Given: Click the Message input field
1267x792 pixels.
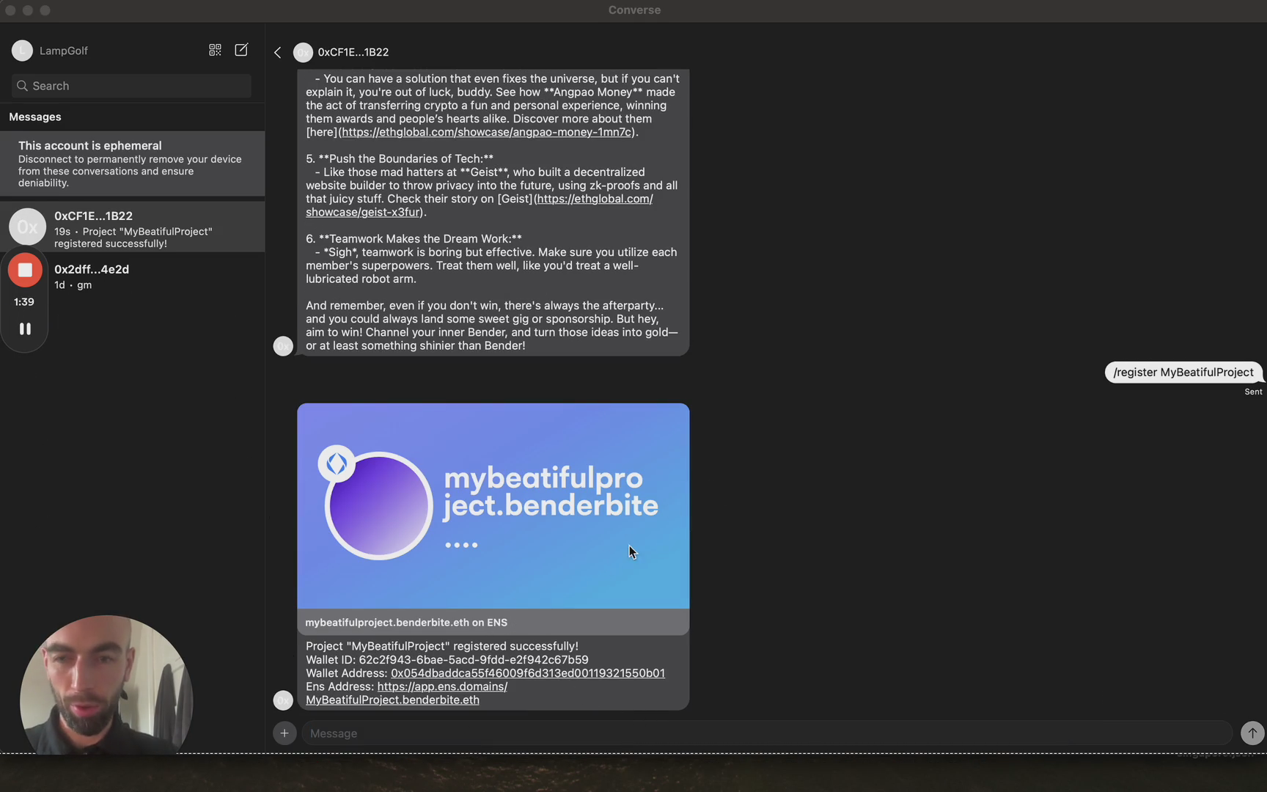Looking at the screenshot, I should click(767, 733).
